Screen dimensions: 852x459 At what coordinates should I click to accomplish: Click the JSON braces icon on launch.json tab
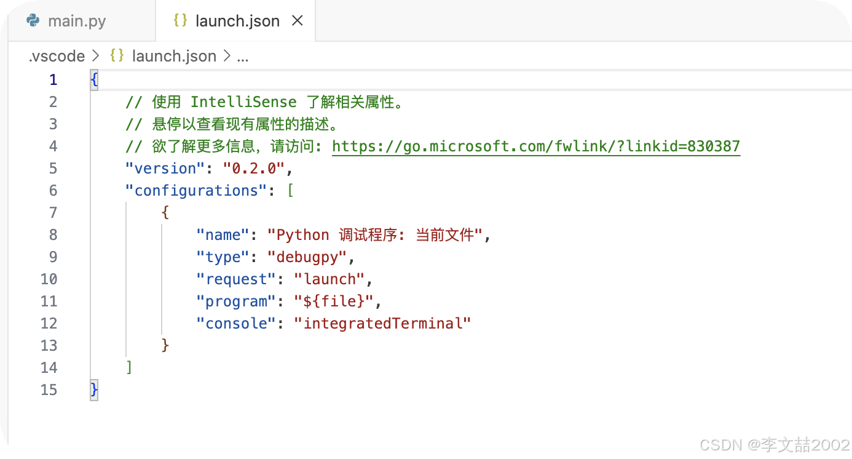pyautogui.click(x=179, y=20)
